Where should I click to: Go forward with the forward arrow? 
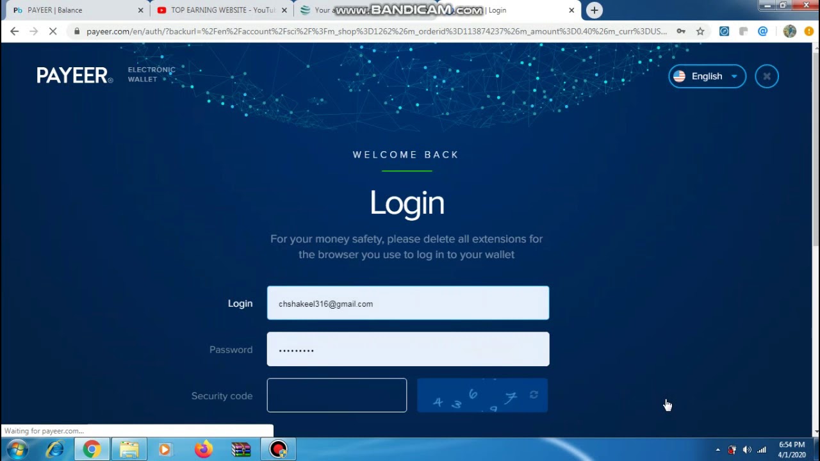[x=34, y=31]
